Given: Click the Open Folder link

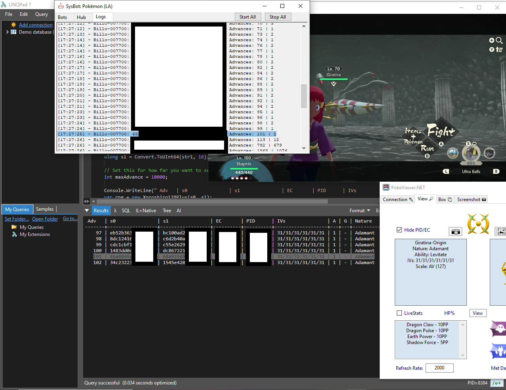Looking at the screenshot, I should click(x=45, y=219).
